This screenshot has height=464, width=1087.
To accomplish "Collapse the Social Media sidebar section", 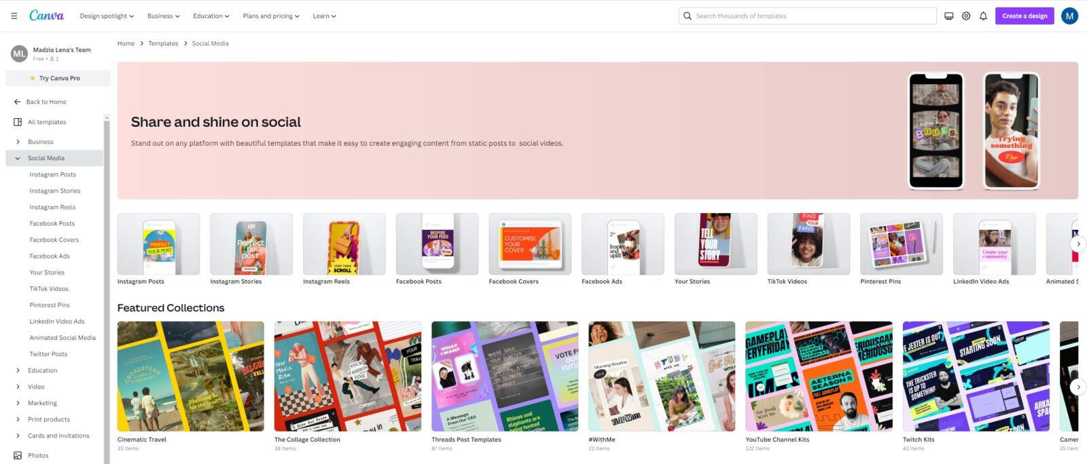I will click(x=18, y=158).
